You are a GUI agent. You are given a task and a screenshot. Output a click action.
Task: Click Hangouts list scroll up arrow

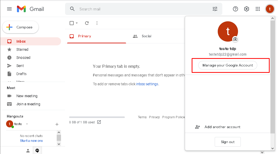coord(59,132)
